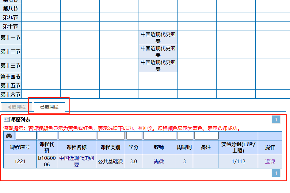Click the 课程名称 column header
This screenshot has height=193, width=290.
point(77,147)
